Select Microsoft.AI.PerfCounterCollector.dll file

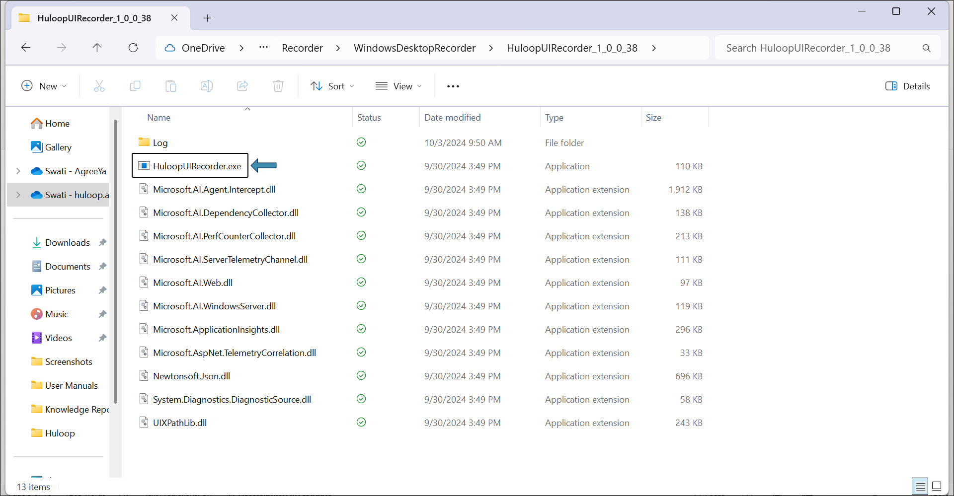click(224, 236)
